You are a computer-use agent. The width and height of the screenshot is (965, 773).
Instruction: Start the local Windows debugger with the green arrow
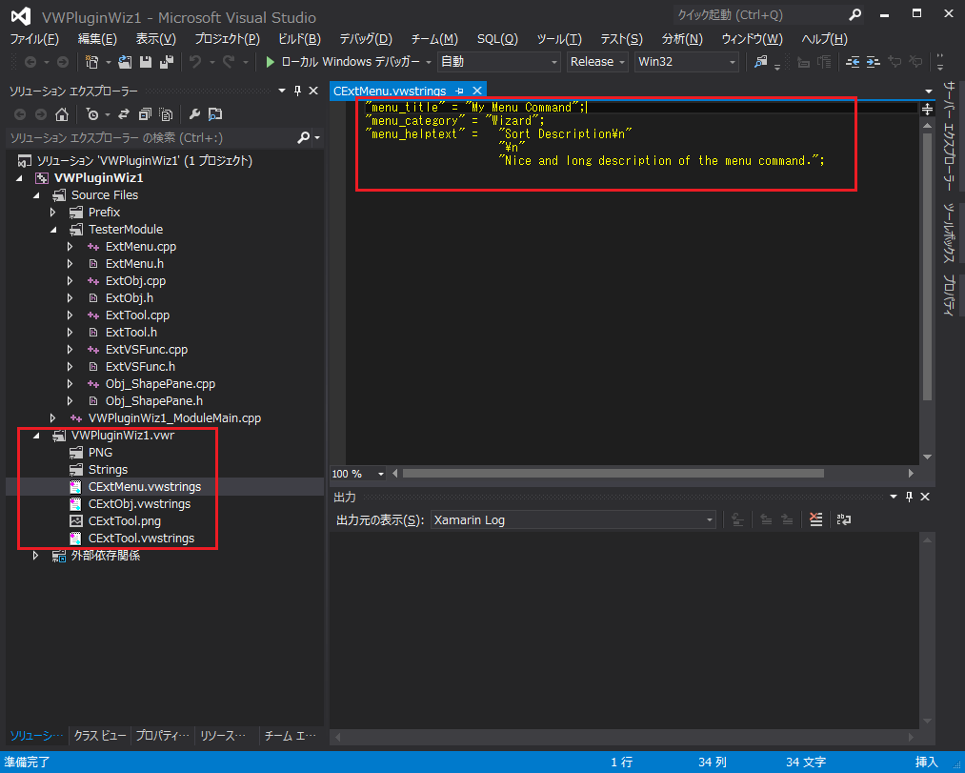(271, 62)
